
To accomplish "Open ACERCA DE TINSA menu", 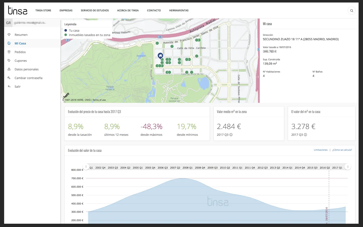I will [128, 11].
